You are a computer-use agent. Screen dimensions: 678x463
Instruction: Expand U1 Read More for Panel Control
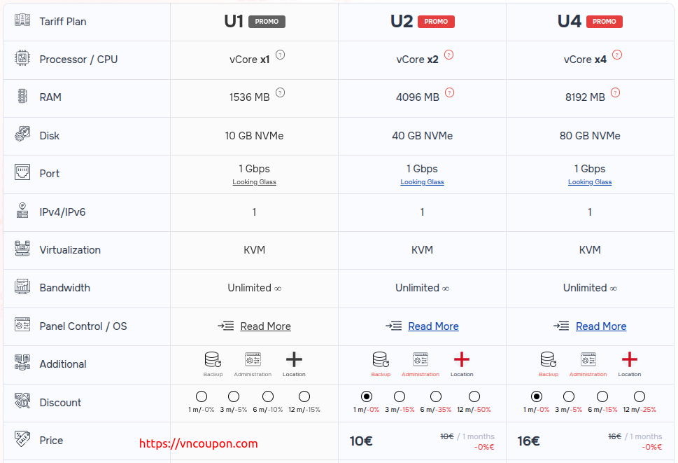pos(265,326)
